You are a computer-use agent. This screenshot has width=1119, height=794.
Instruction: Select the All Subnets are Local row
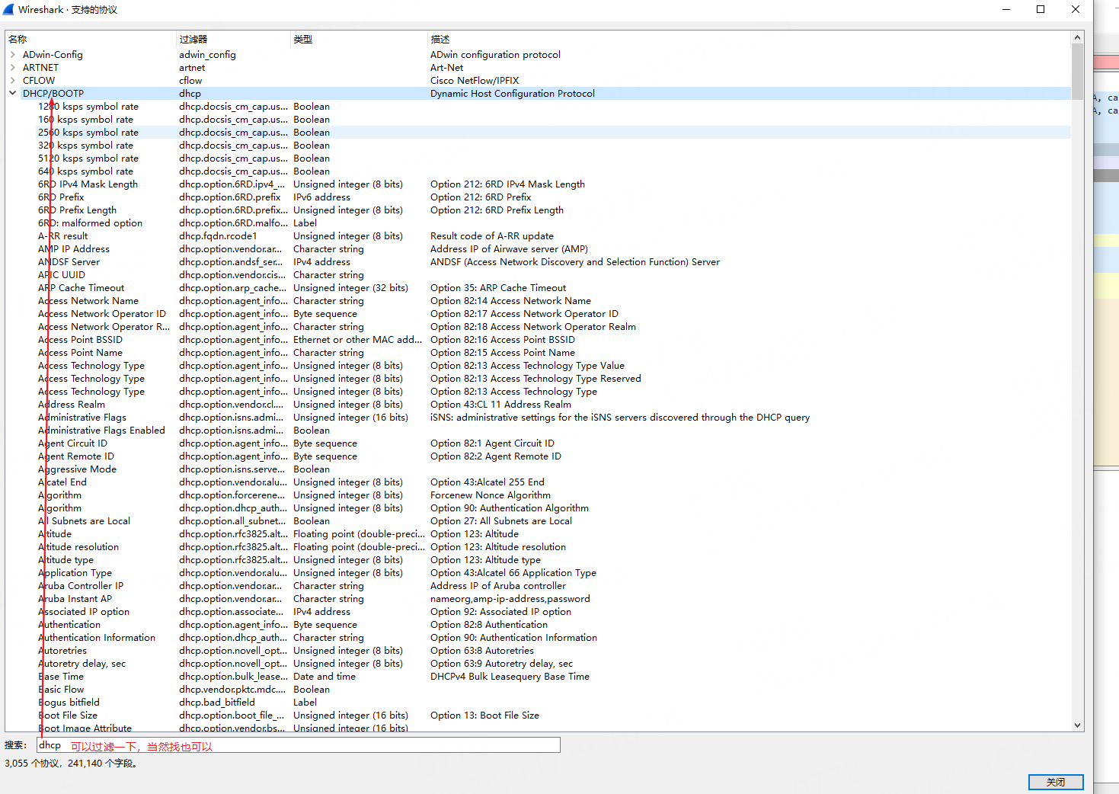pyautogui.click(x=538, y=521)
